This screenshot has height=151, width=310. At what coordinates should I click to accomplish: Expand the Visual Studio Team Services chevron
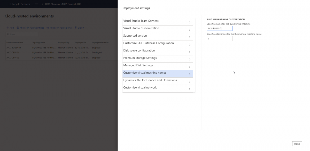coord(189,22)
